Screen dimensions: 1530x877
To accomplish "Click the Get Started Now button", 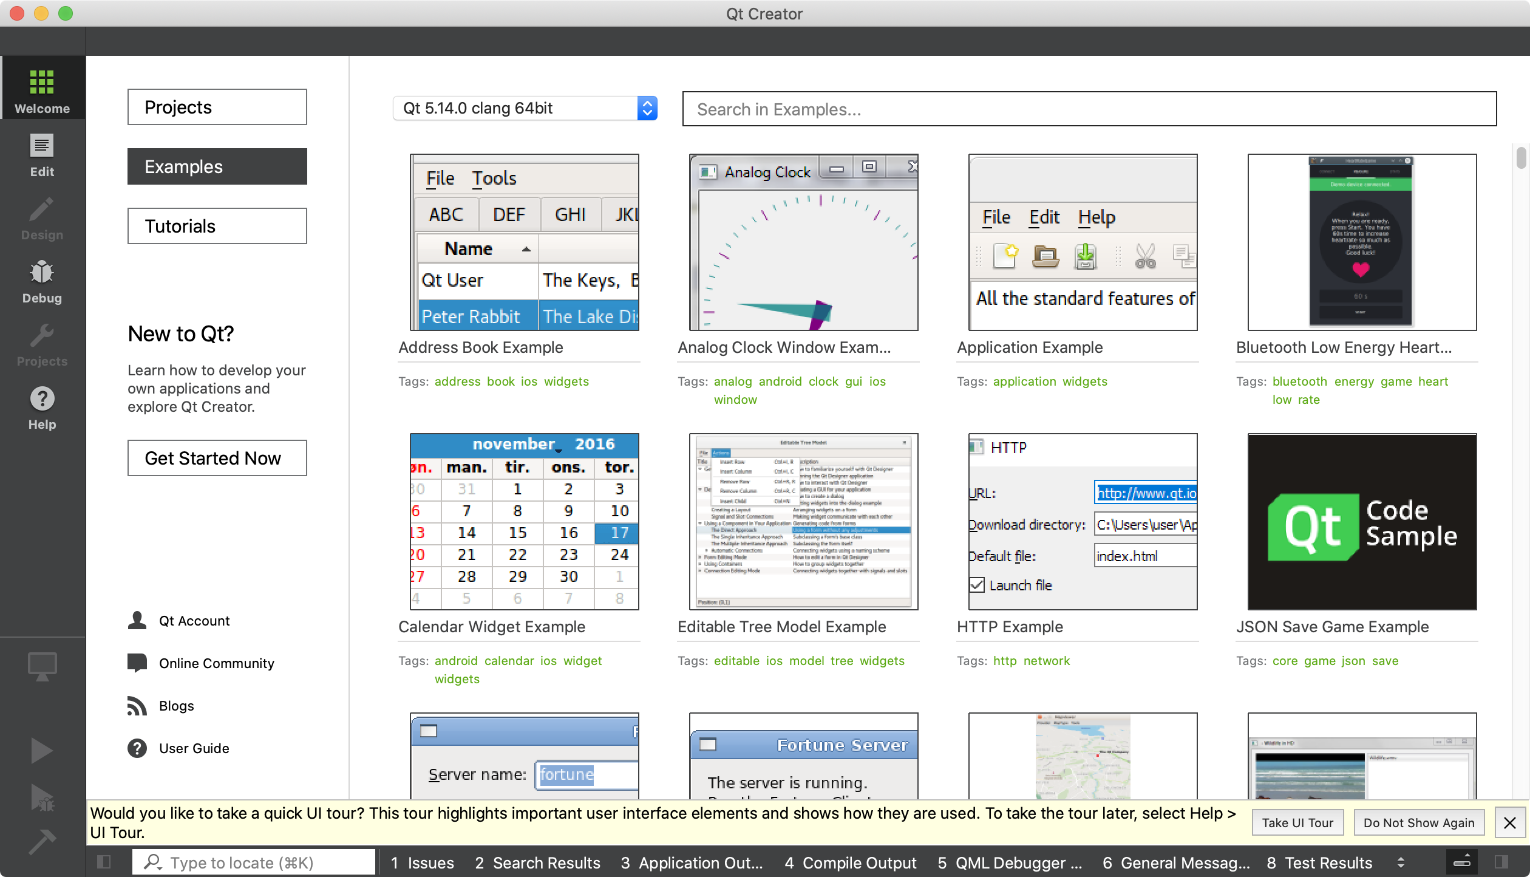I will [x=217, y=458].
